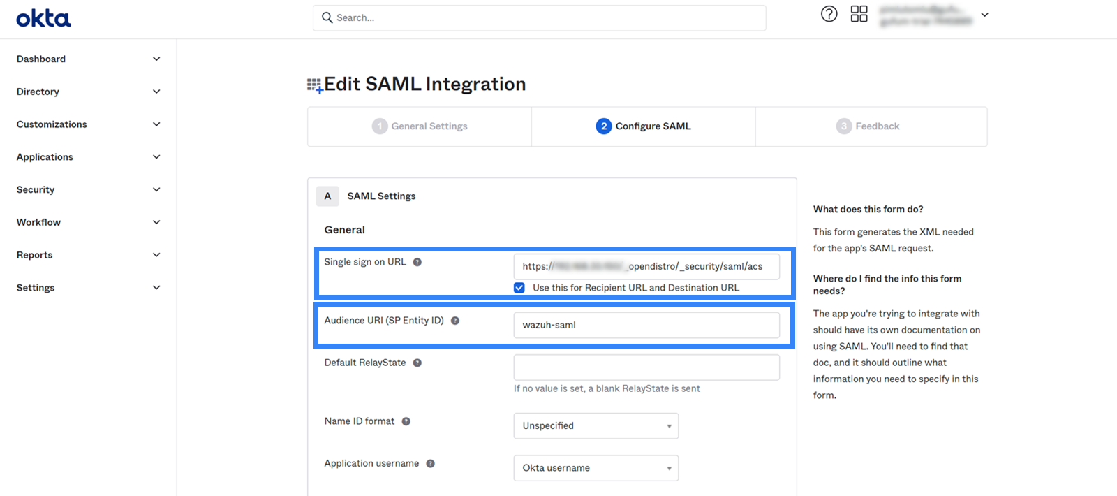The image size is (1117, 496).
Task: Expand the Customizations menu
Action: (x=88, y=124)
